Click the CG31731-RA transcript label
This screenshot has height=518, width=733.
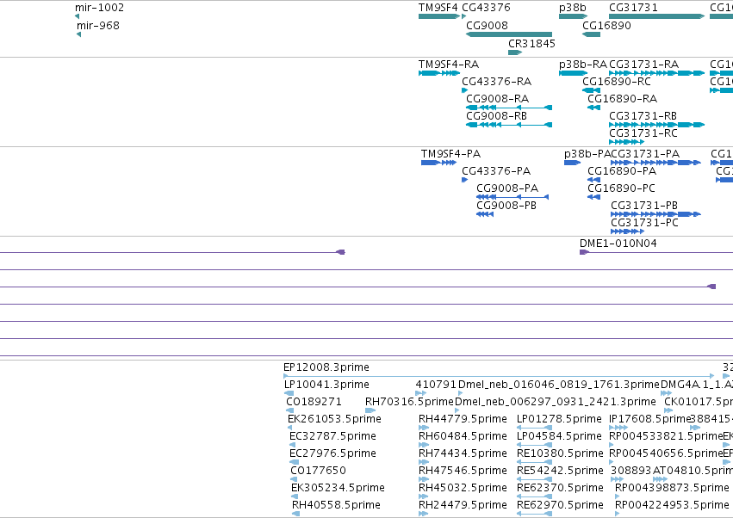point(643,64)
